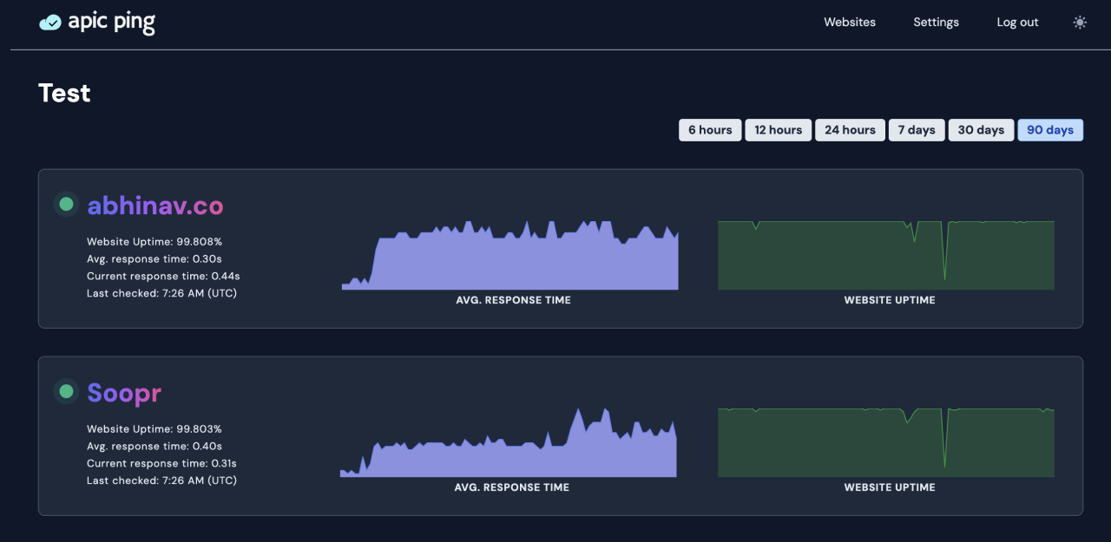Click the abhinav.co avg. response time chart
Screen dimensions: 1111x542
click(510, 255)
